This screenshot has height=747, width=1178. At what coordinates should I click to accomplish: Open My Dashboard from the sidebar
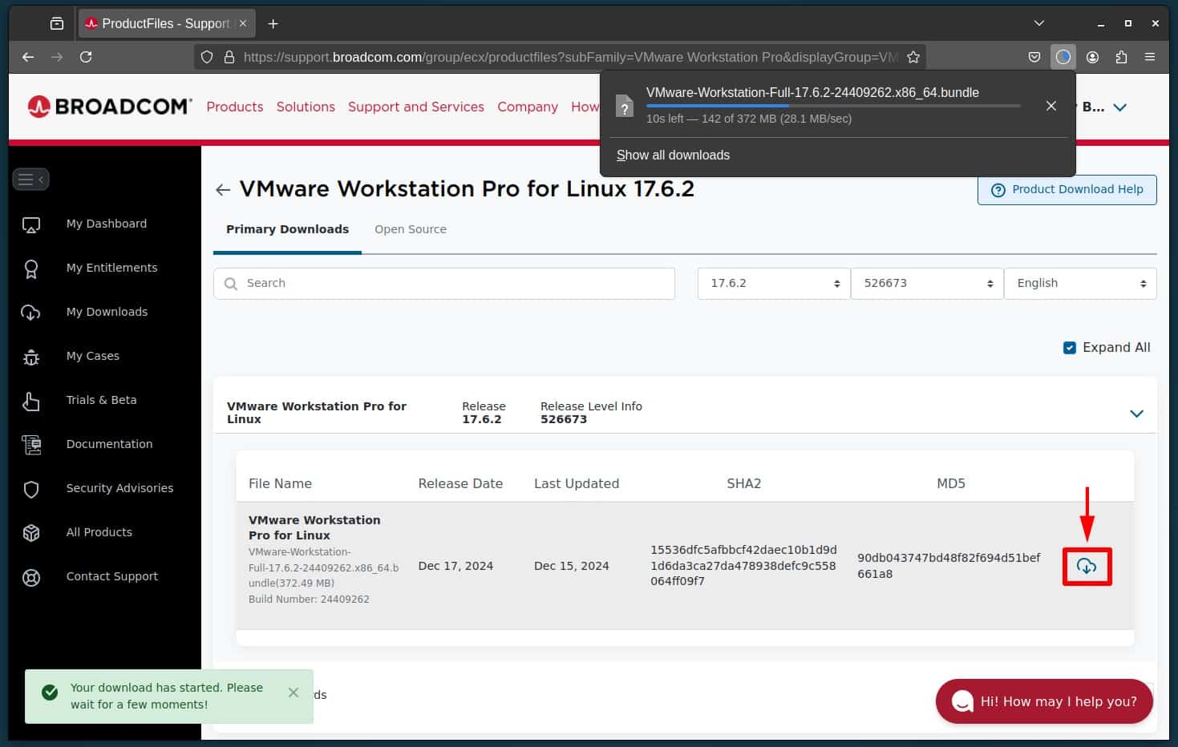(x=106, y=224)
